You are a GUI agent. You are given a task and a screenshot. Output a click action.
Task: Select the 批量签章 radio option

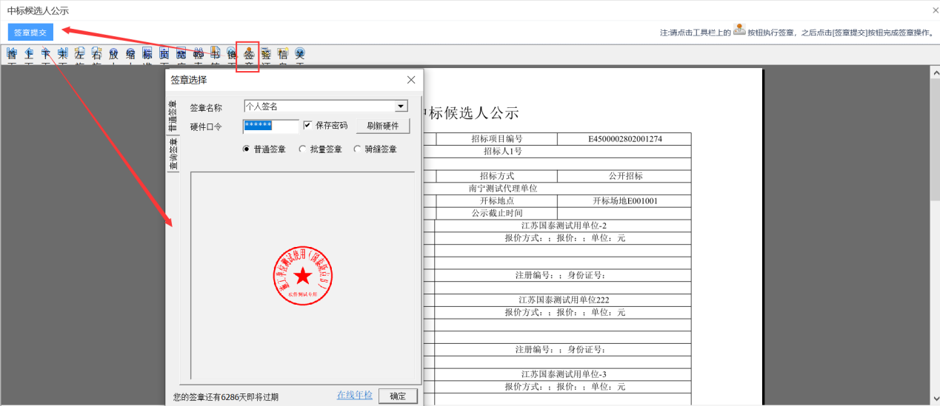(x=302, y=149)
